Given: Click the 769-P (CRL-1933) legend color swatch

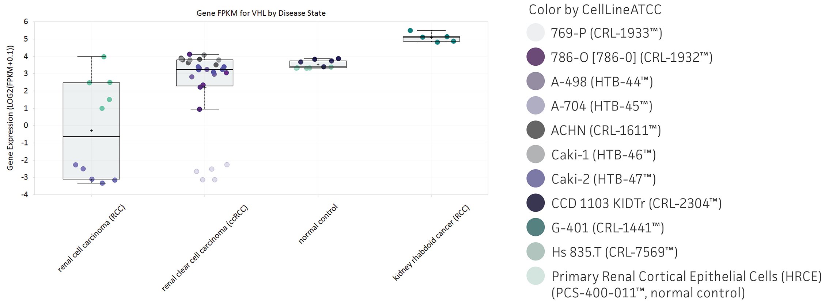Looking at the screenshot, I should click(536, 32).
